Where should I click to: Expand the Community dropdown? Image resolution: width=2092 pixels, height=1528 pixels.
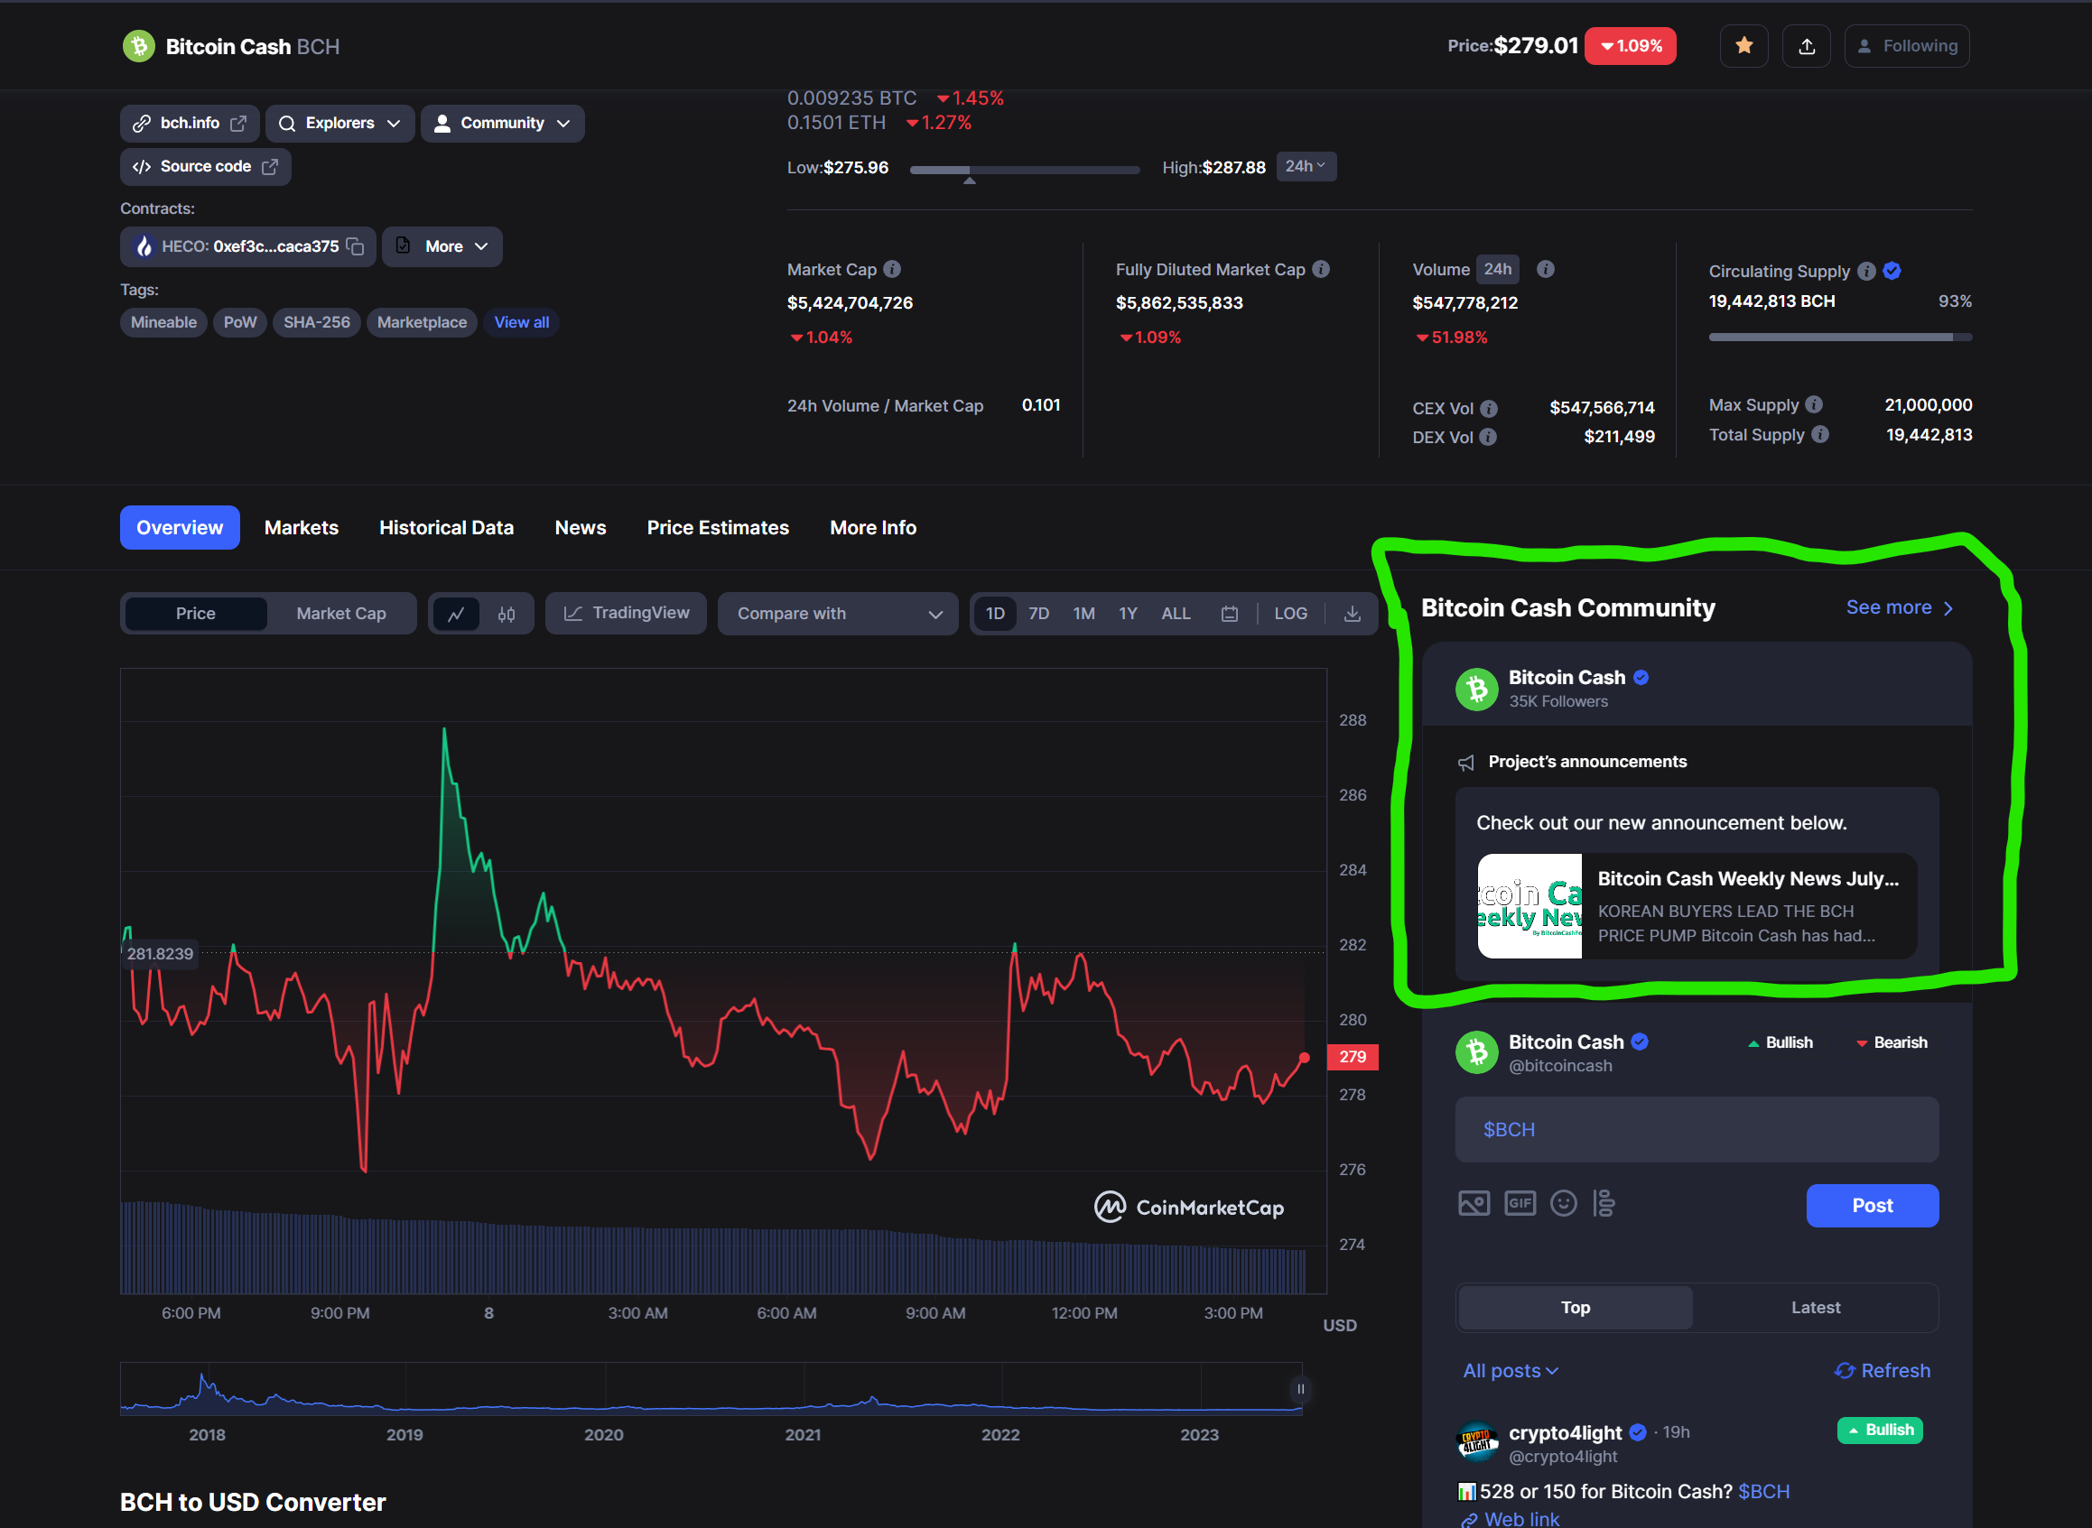click(x=502, y=124)
